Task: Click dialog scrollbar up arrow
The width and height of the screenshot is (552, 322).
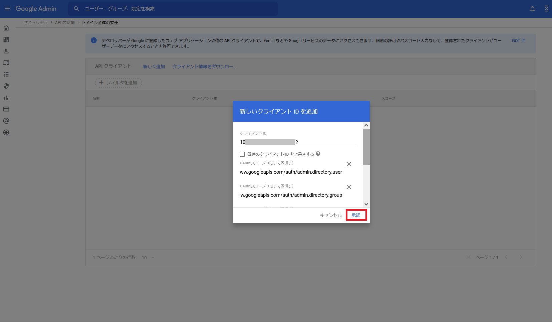Action: tap(366, 125)
